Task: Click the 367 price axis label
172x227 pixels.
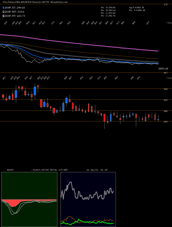Action: pyautogui.click(x=165, y=73)
